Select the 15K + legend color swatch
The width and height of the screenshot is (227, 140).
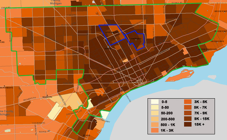click(188, 124)
